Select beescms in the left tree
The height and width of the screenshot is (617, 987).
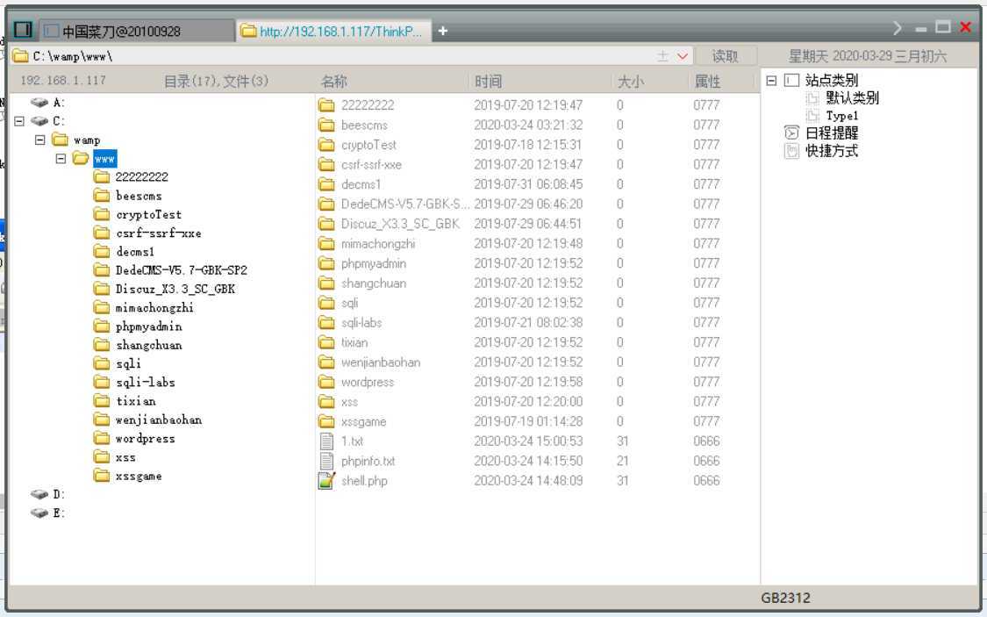[139, 196]
